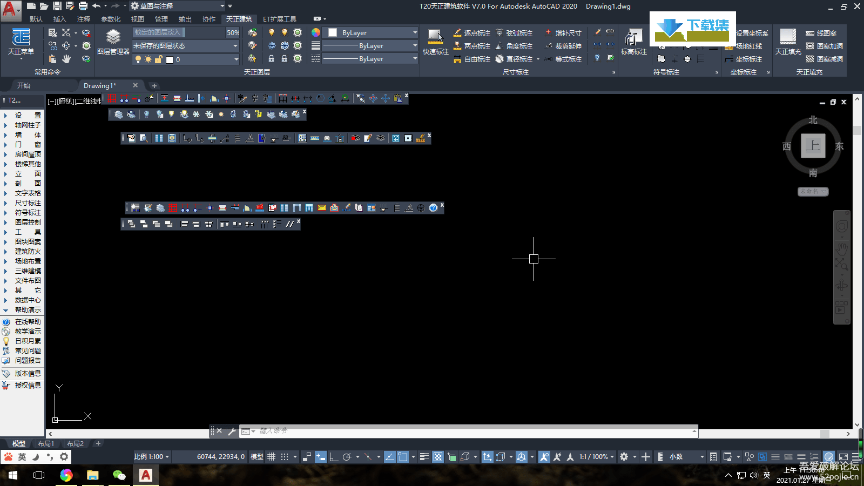Click the 上 face of the ViewCube

coord(813,146)
